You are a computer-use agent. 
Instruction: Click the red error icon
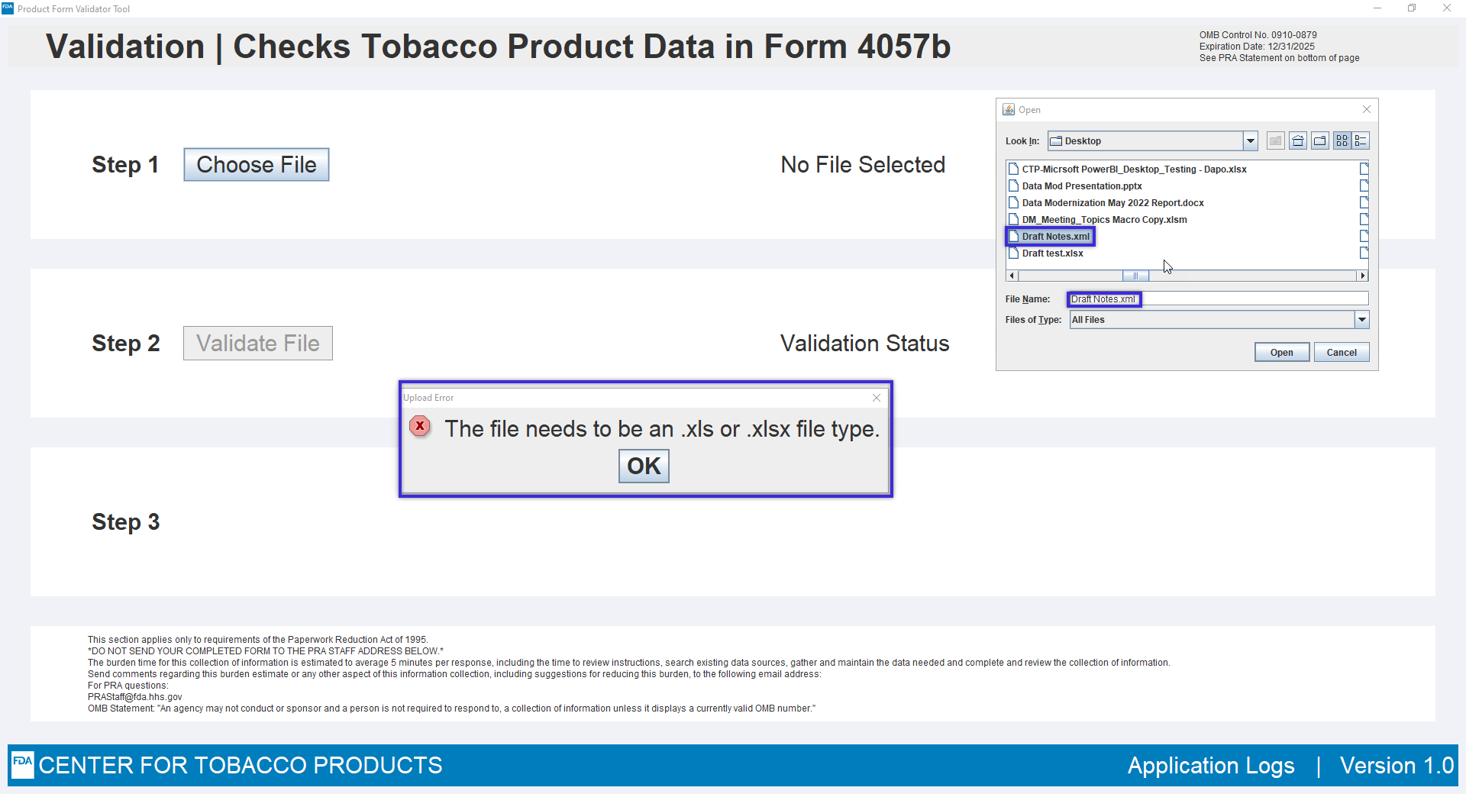(x=420, y=426)
